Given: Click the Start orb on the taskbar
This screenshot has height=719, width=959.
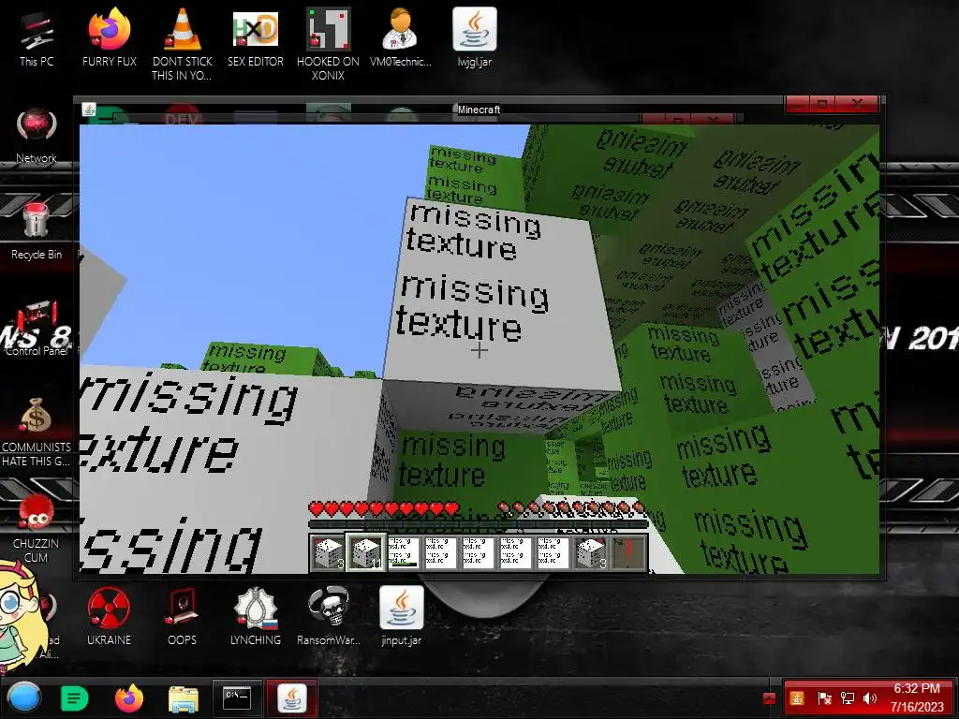Looking at the screenshot, I should [x=24, y=697].
